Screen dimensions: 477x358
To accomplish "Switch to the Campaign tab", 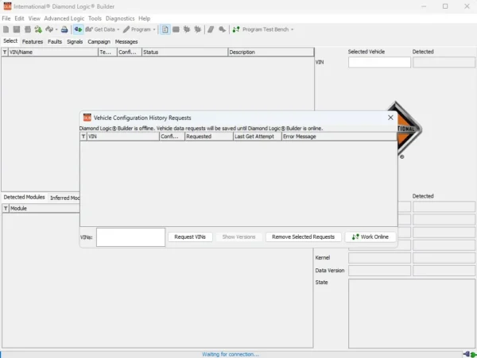I will coord(99,41).
